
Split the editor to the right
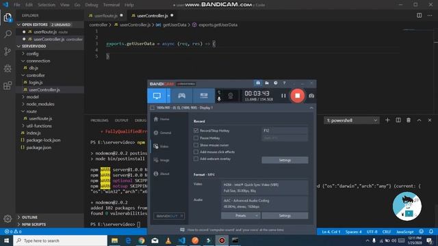click(419, 15)
